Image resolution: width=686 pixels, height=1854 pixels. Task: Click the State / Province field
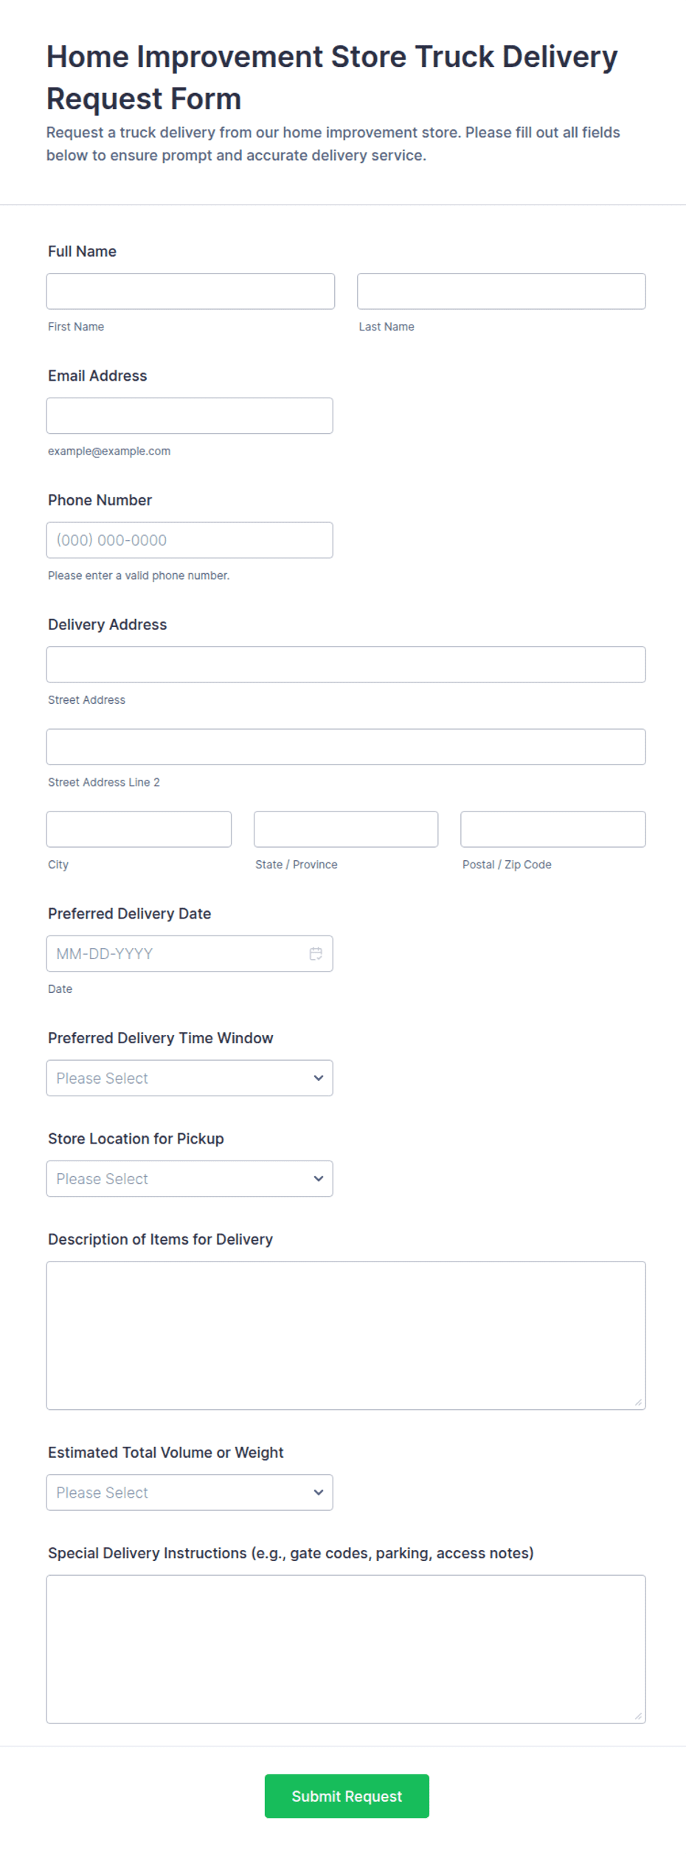point(346,829)
